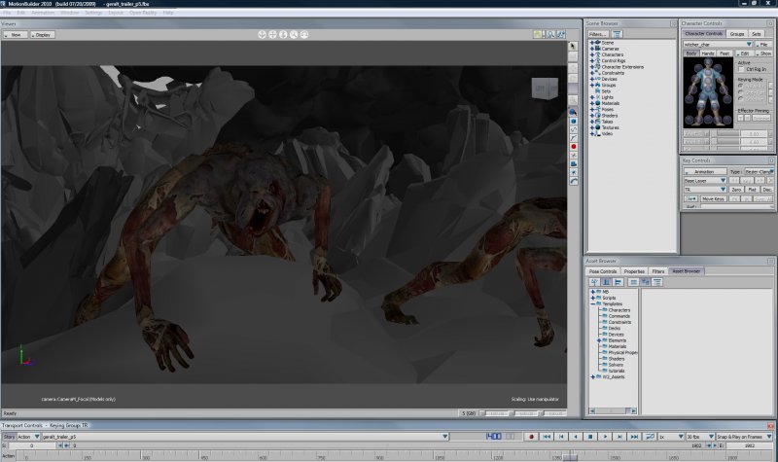Switch to the Pose Controls tab
Image resolution: width=778 pixels, height=462 pixels.
point(603,271)
